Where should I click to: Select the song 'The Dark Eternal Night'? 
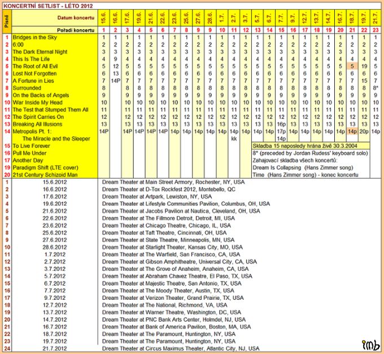40,51
